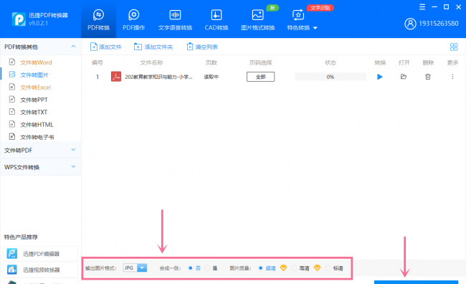Click the 文件转Excel sheet icon
The image size is (466, 284).
(x=12, y=87)
